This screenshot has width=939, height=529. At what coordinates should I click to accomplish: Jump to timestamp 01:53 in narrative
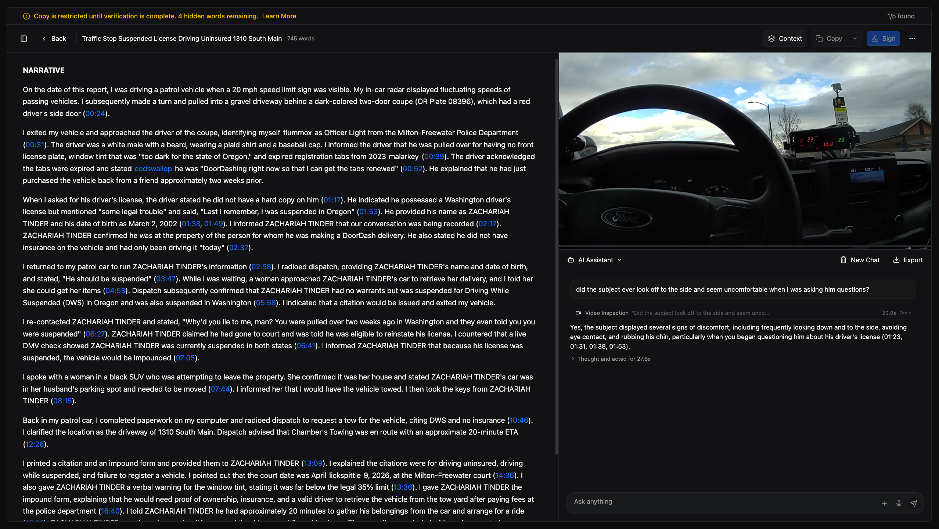point(368,212)
